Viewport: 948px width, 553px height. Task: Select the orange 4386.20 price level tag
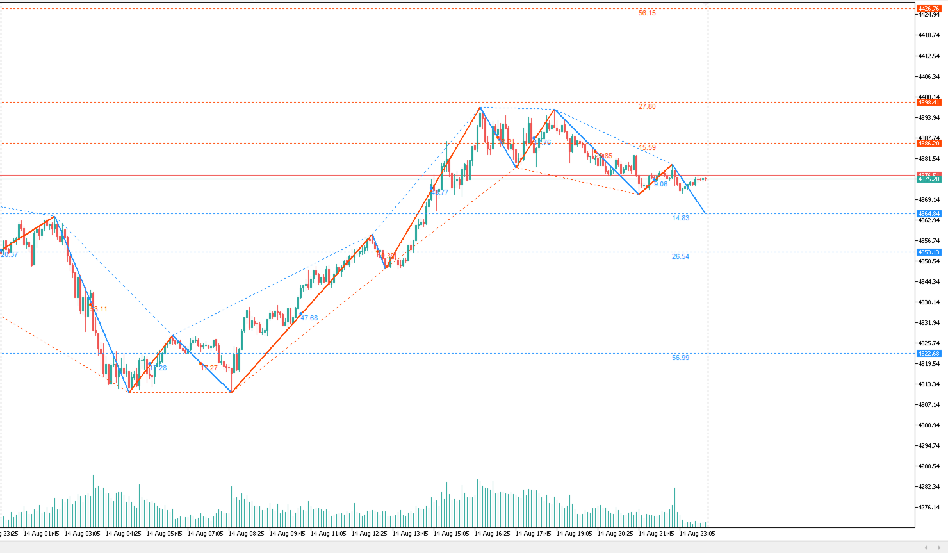(x=929, y=144)
